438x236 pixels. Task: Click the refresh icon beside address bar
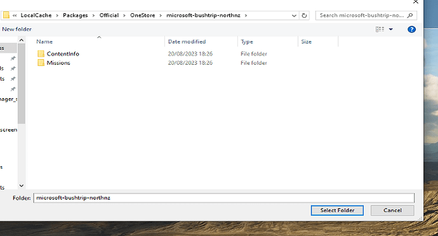pyautogui.click(x=304, y=16)
